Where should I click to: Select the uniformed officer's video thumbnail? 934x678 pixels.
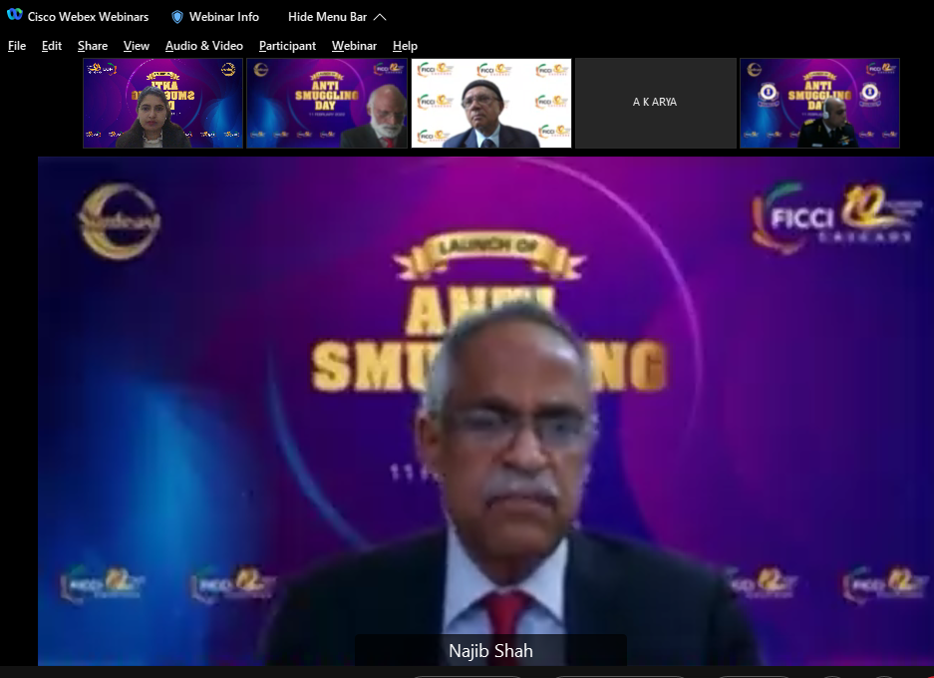pyautogui.click(x=819, y=103)
